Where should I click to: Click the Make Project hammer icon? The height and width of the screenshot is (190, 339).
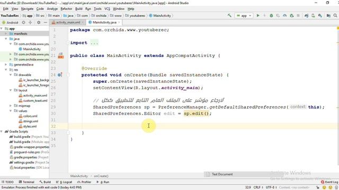point(229,15)
